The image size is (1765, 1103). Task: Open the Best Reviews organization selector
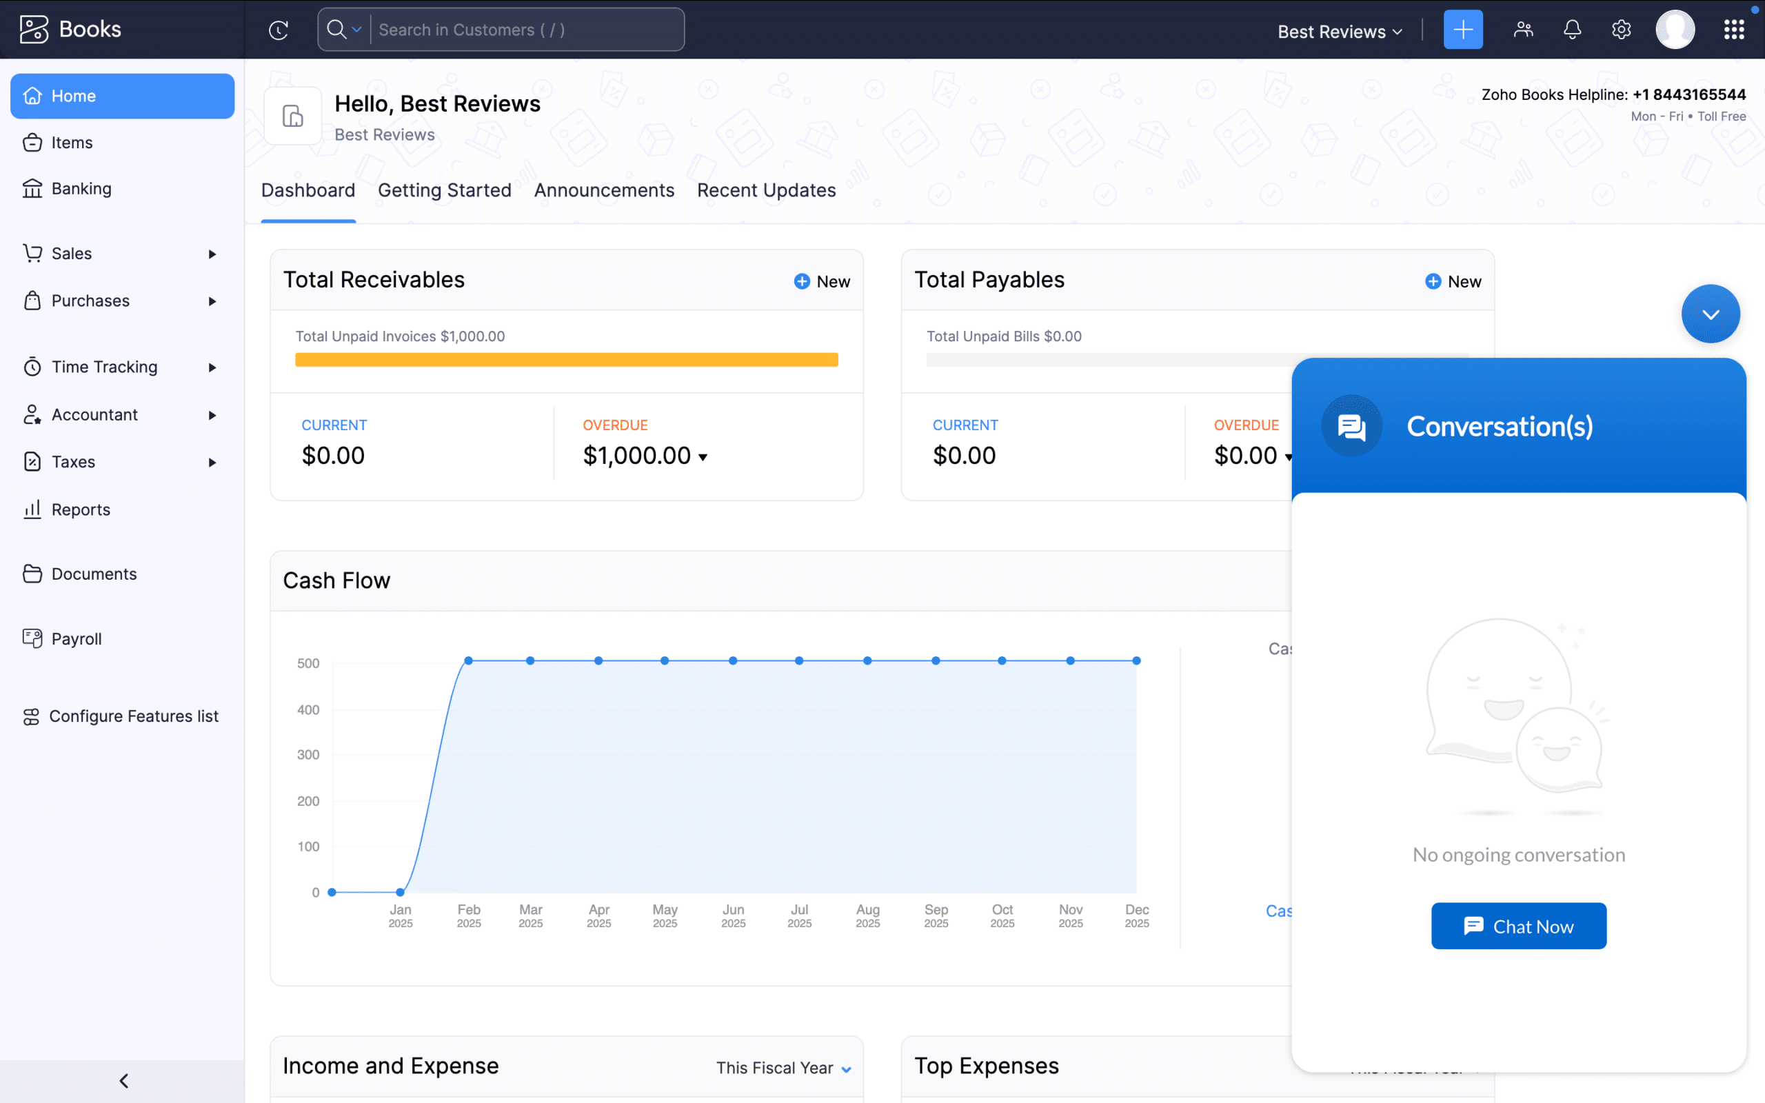coord(1338,32)
